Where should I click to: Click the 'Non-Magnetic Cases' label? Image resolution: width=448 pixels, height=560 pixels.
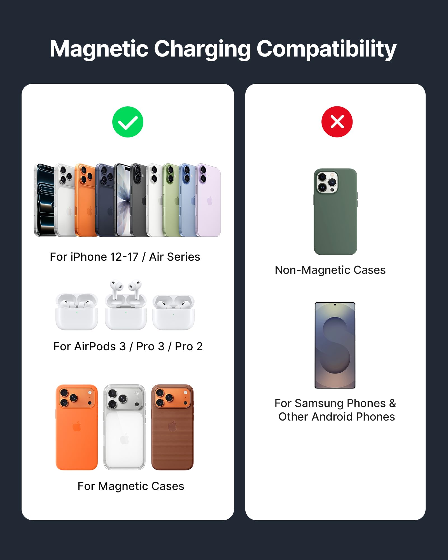(x=330, y=270)
